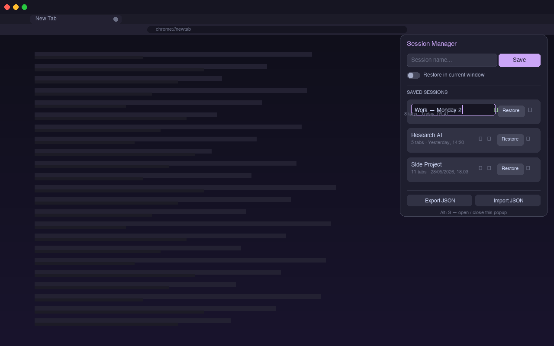Click the Import JSON button
The height and width of the screenshot is (346, 554).
tap(508, 201)
